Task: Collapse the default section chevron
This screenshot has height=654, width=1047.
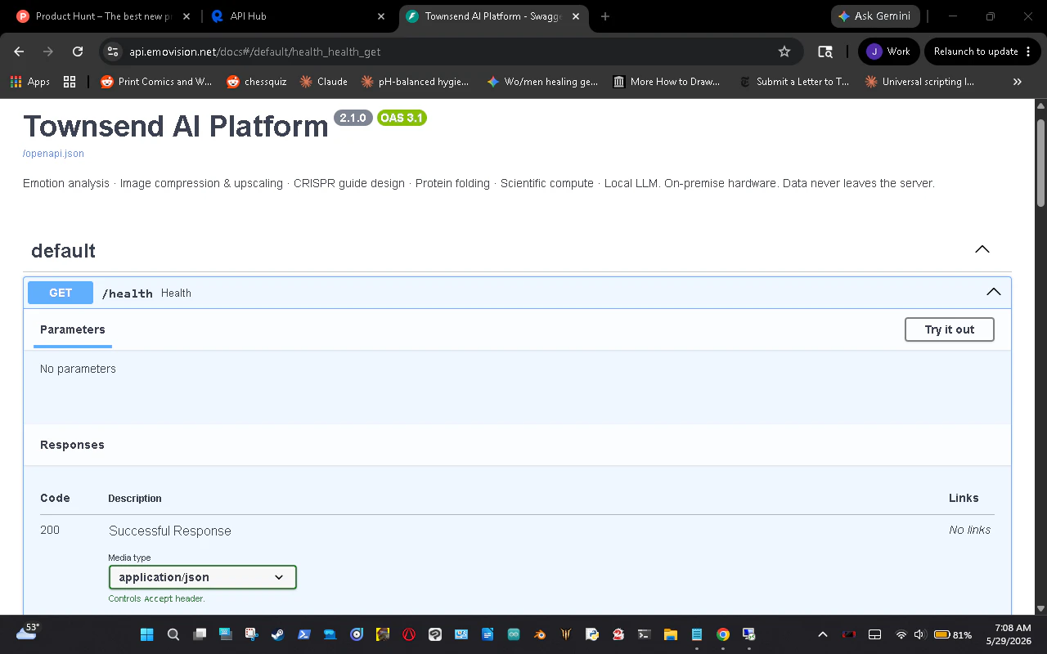Action: 982,249
